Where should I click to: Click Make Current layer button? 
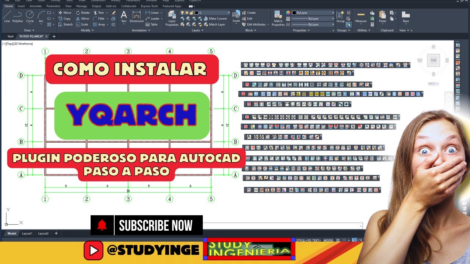pyautogui.click(x=215, y=19)
